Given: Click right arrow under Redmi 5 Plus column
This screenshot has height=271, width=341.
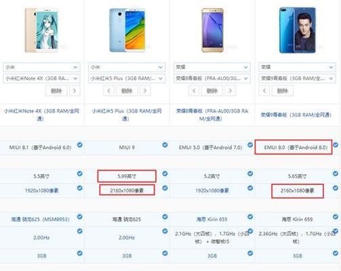Looking at the screenshot, I should 145,91.
